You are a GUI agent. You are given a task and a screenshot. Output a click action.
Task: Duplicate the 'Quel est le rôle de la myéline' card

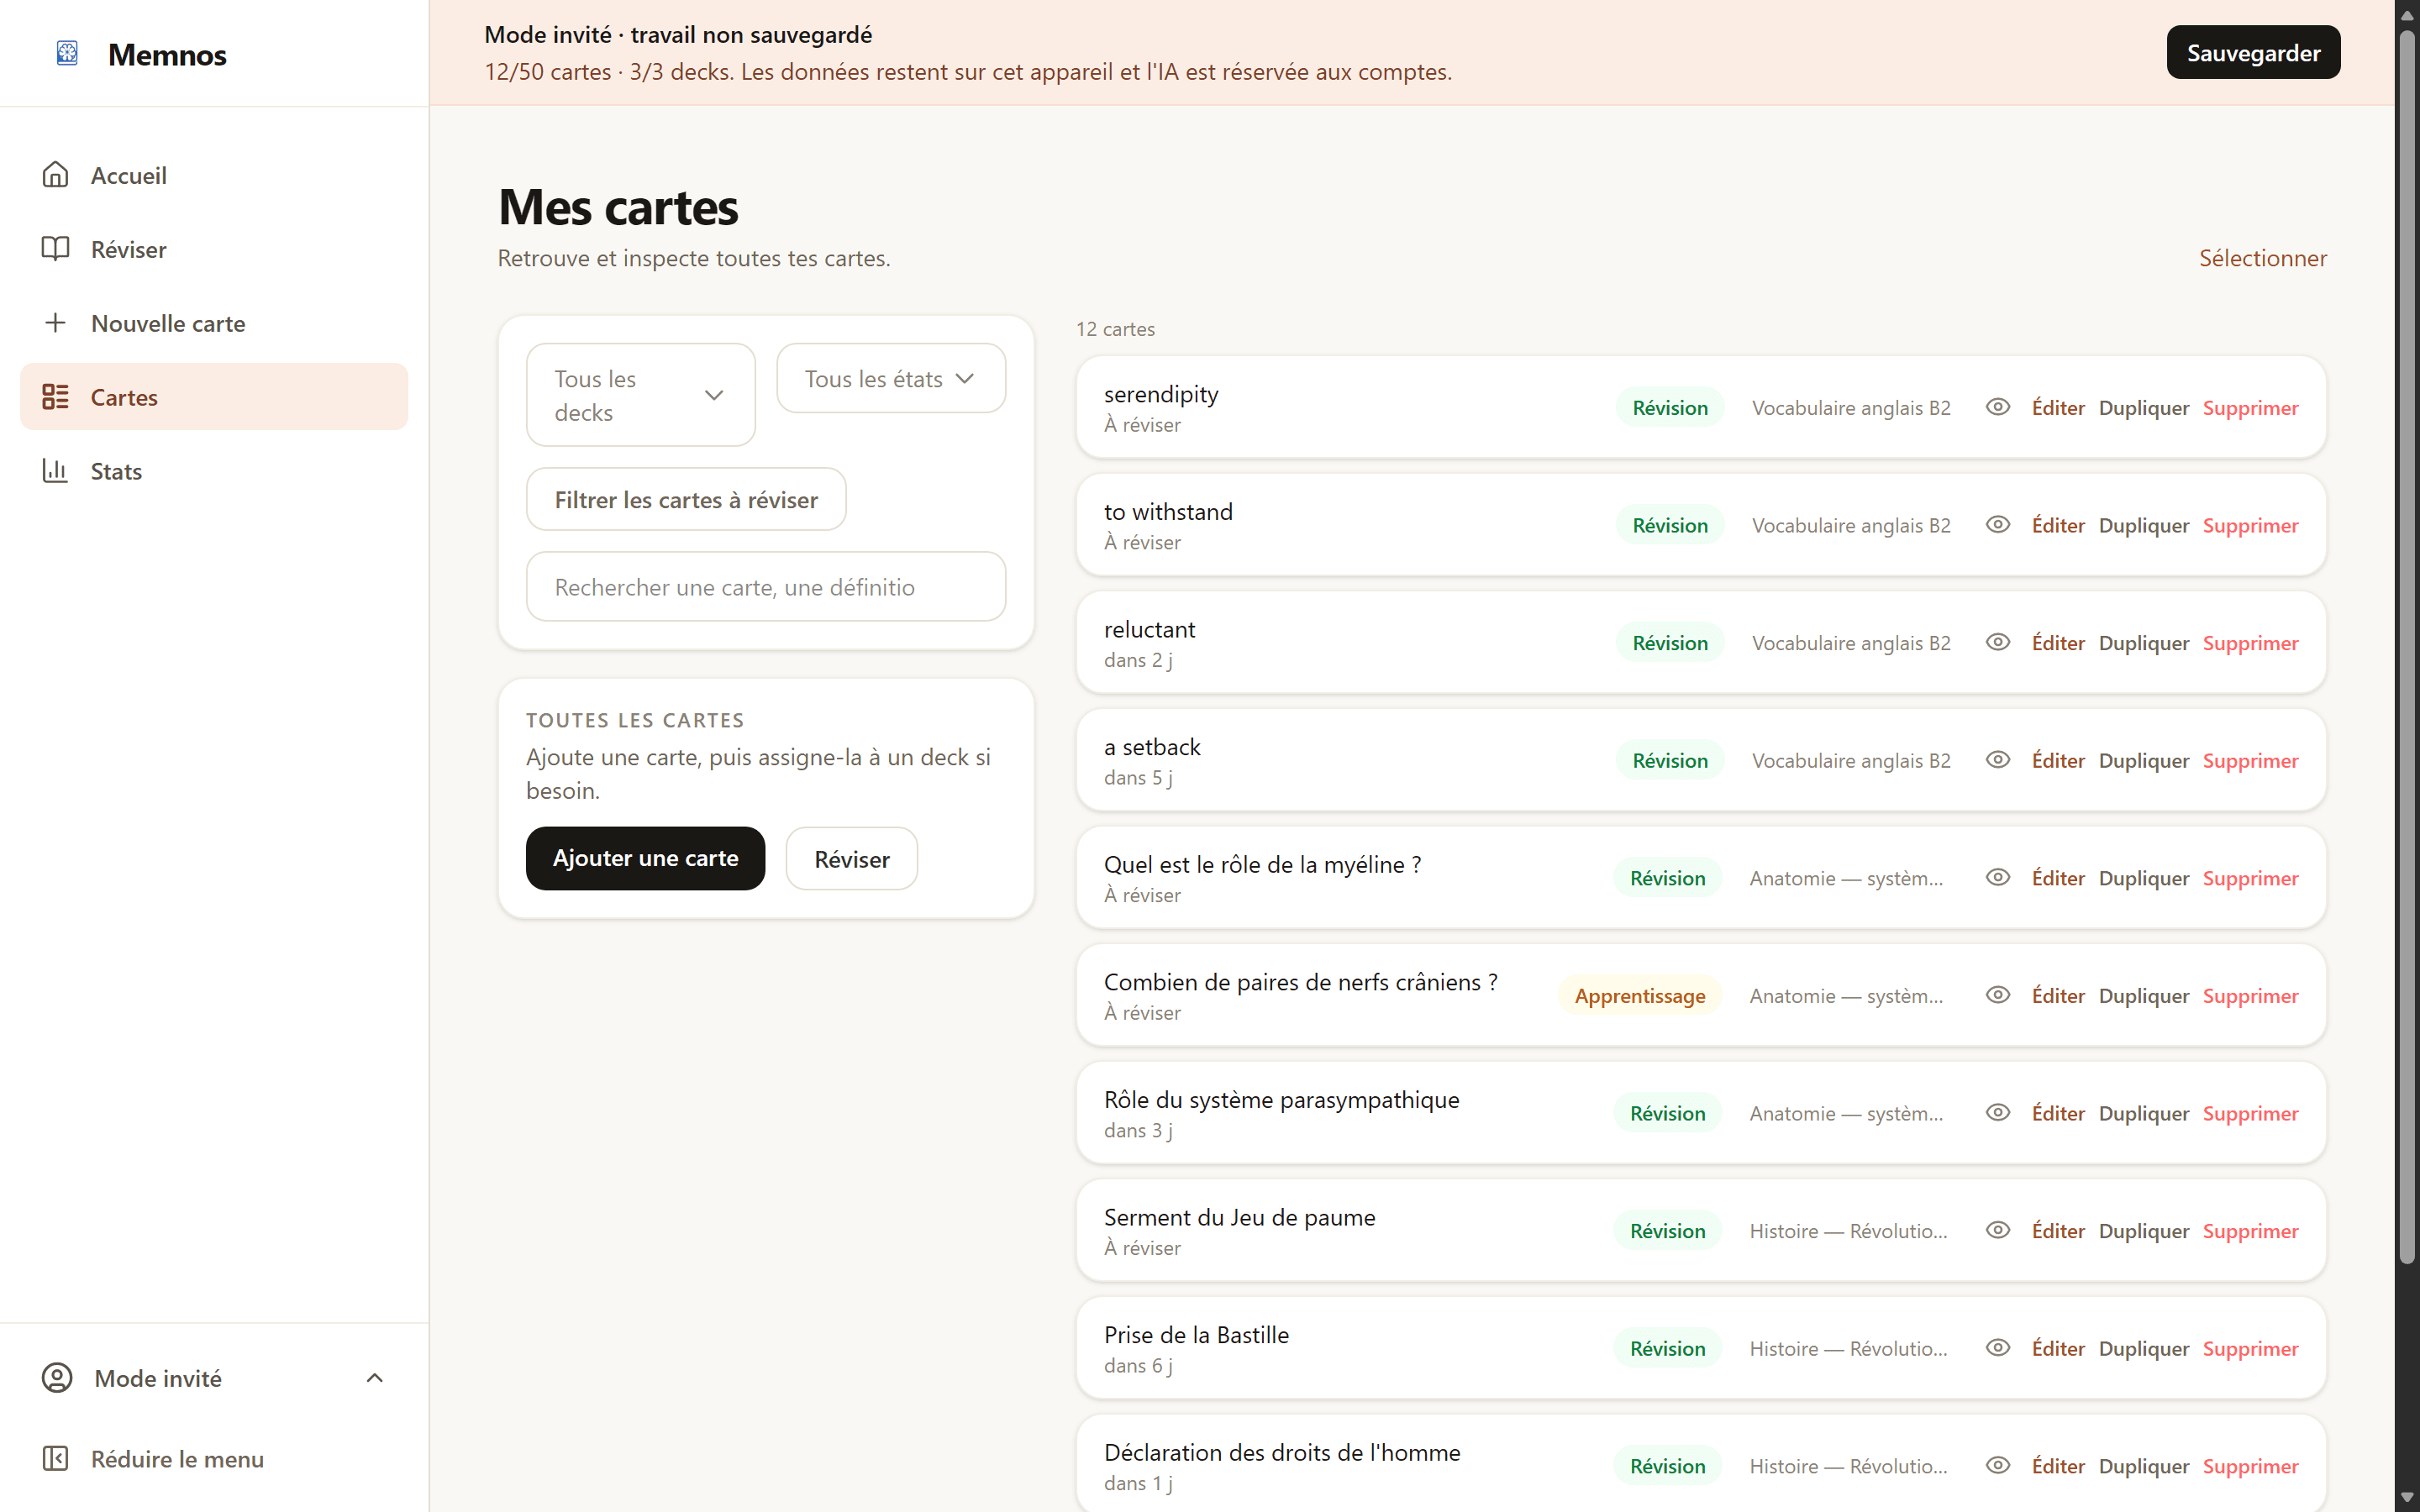click(x=2143, y=878)
